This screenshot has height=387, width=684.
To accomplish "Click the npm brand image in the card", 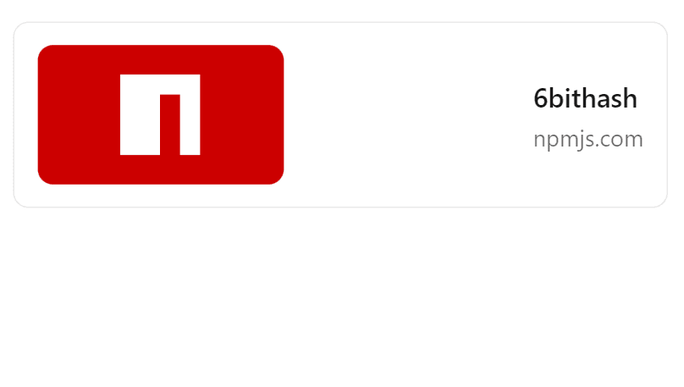I will (161, 114).
